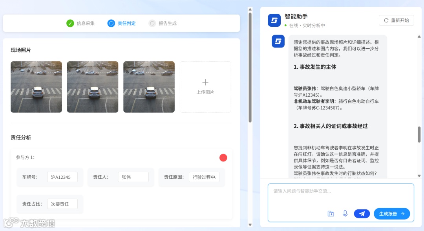The width and height of the screenshot is (424, 231).
Task: Click the red minus icon to remove 参与方1
Action: pos(223,158)
